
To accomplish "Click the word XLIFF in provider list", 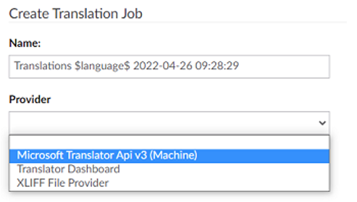I will 29,183.
